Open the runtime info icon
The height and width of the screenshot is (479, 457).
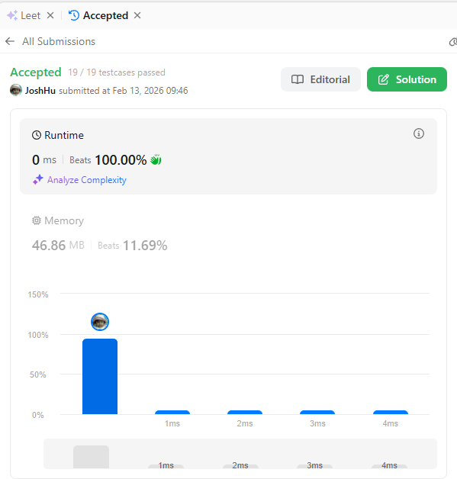[x=419, y=133]
